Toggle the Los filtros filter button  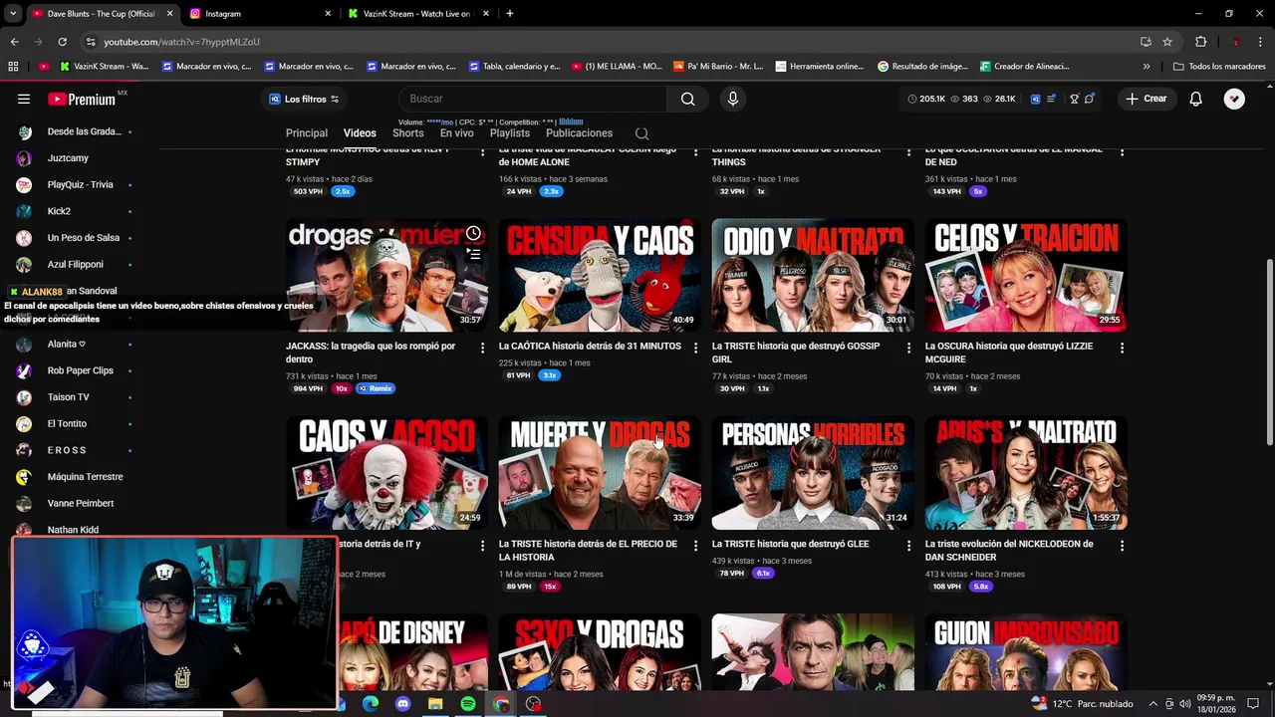[x=305, y=99]
